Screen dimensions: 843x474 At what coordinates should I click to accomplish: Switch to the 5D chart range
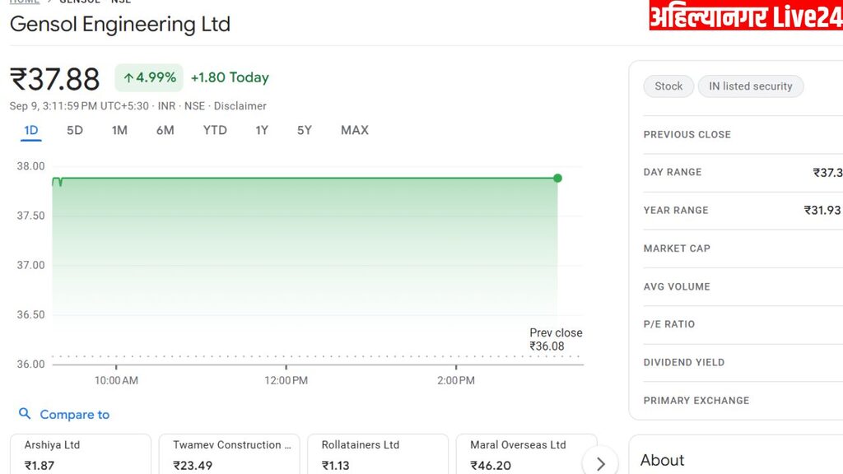75,130
